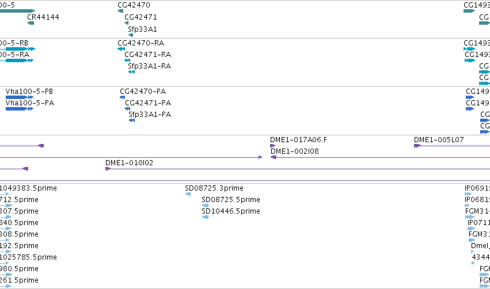This screenshot has width=490, height=289.
Task: Click the CG42470 gene arrow glyph
Action: [x=120, y=11]
